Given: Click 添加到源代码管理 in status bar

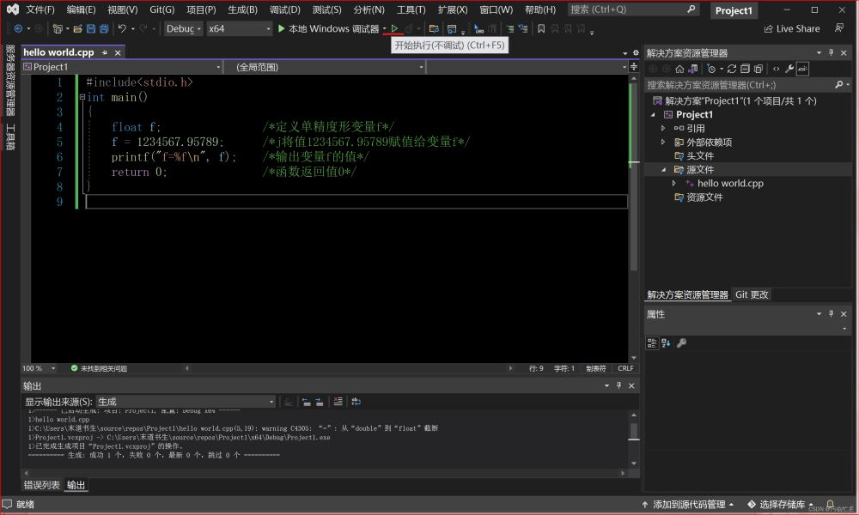Looking at the screenshot, I should pos(689,505).
